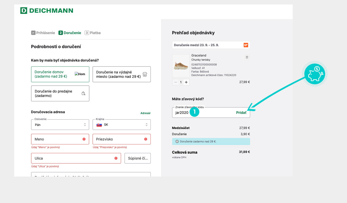This screenshot has width=347, height=203.
Task: Click the orange carrier icon in delivery bar
Action: [x=246, y=45]
